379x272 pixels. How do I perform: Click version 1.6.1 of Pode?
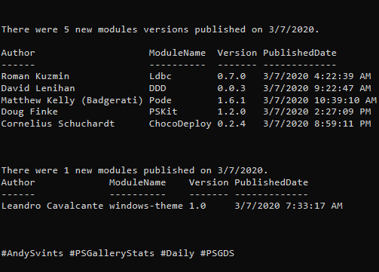(231, 100)
